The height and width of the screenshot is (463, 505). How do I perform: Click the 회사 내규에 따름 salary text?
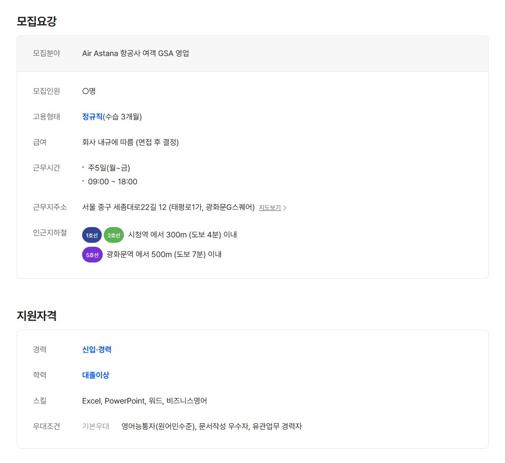pos(130,143)
